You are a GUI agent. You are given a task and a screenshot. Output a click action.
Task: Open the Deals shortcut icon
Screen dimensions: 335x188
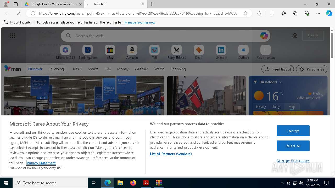[x=199, y=50]
